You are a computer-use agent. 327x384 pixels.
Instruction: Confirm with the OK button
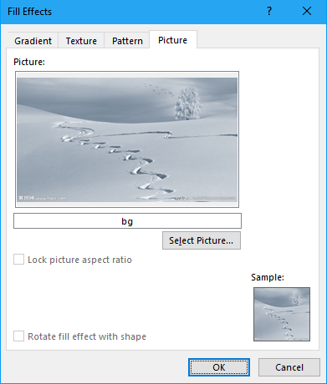[219, 367]
